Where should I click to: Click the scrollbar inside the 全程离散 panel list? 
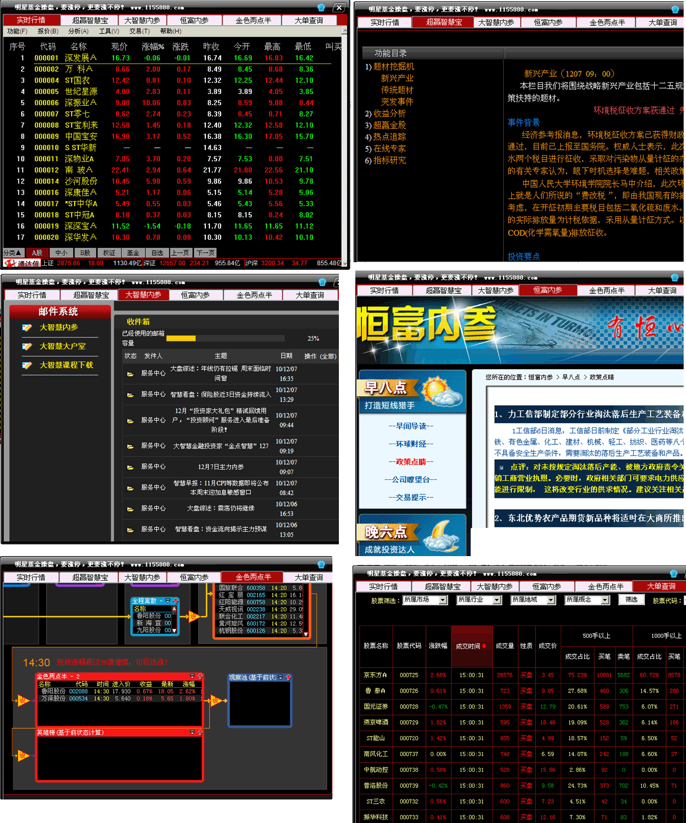(174, 620)
